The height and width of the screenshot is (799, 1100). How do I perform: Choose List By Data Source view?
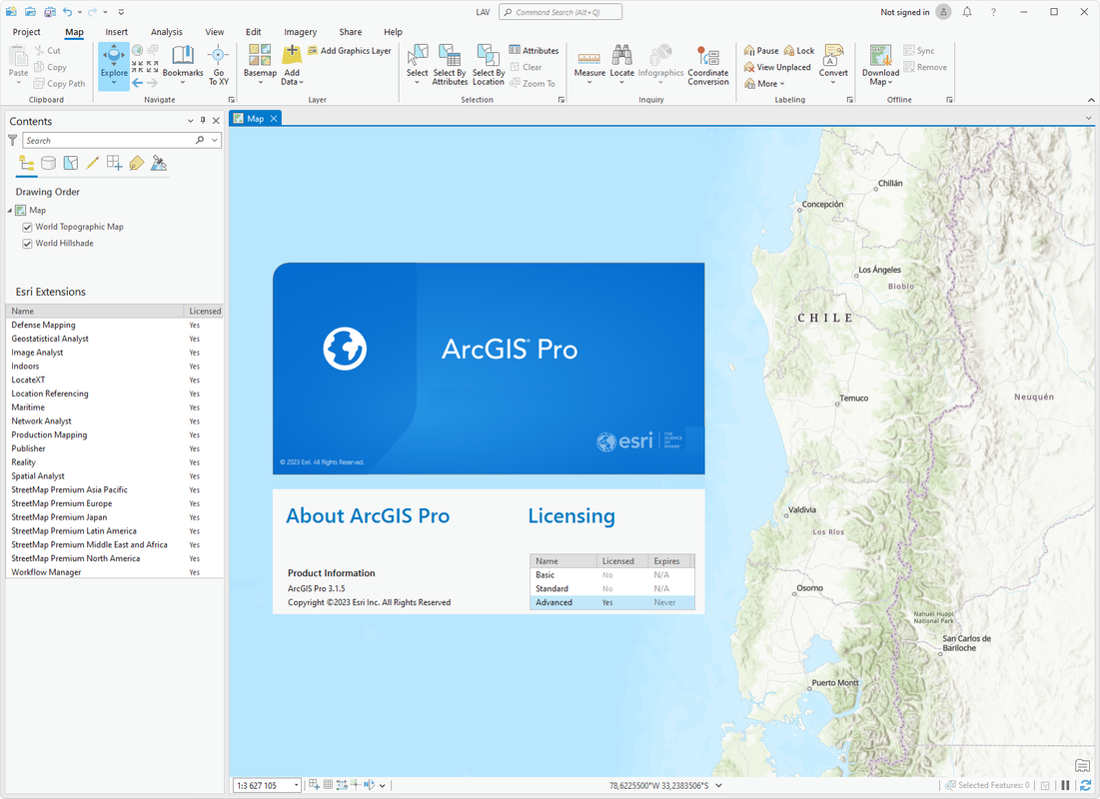coord(48,164)
